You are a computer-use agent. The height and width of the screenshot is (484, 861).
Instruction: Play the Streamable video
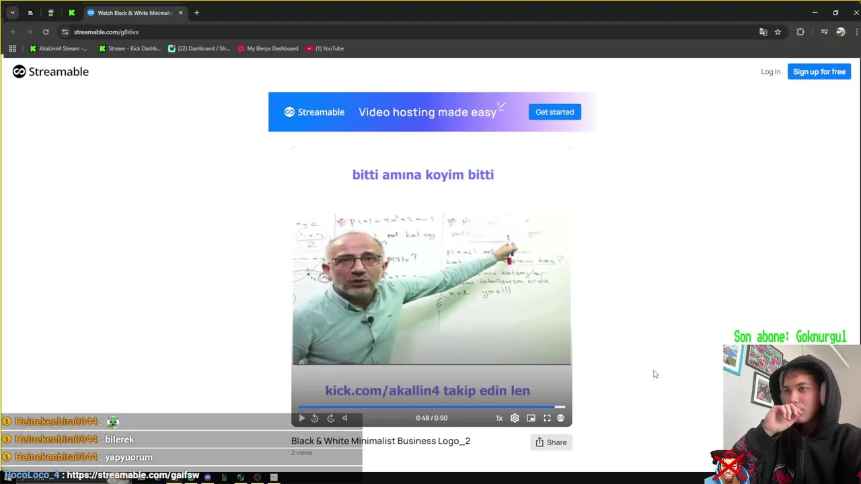301,418
